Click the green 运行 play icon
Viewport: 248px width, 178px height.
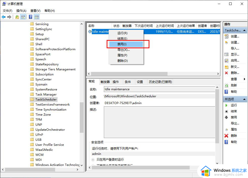coord(226,105)
